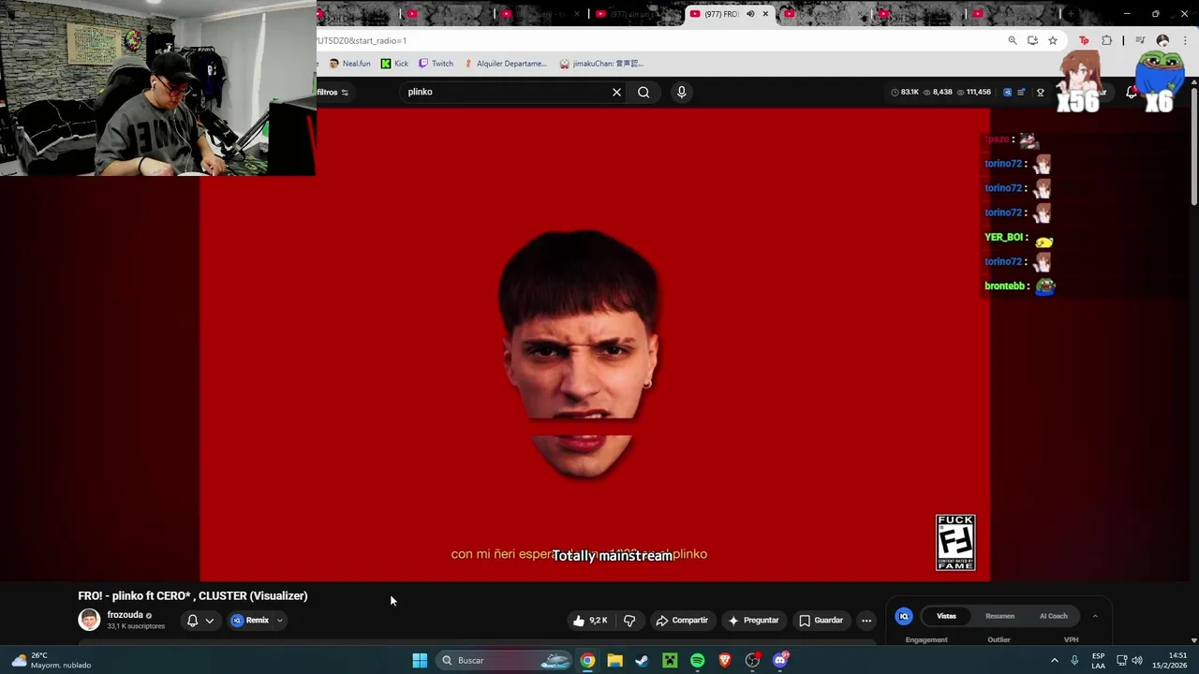
Task: Open the weather widget showing 26°C
Action: tap(52, 660)
